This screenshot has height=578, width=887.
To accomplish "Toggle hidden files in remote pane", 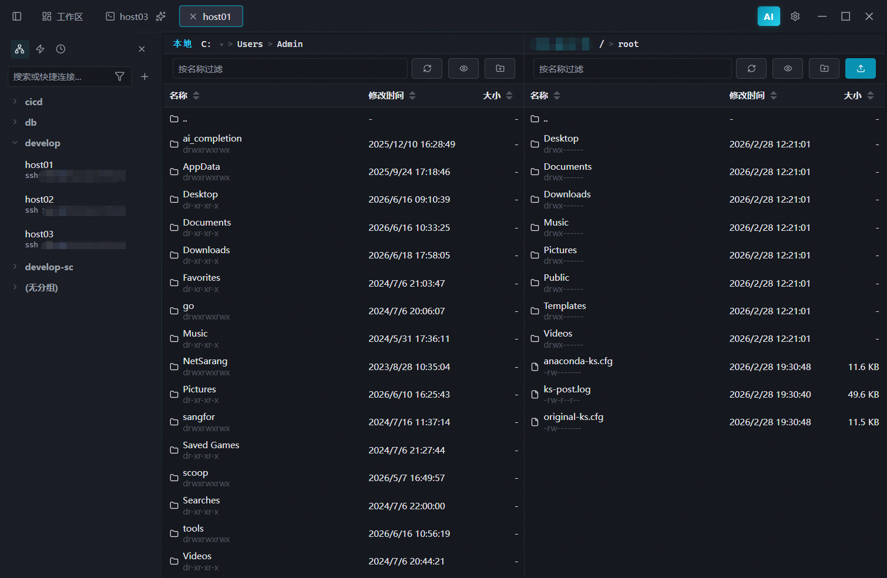I will [x=788, y=69].
